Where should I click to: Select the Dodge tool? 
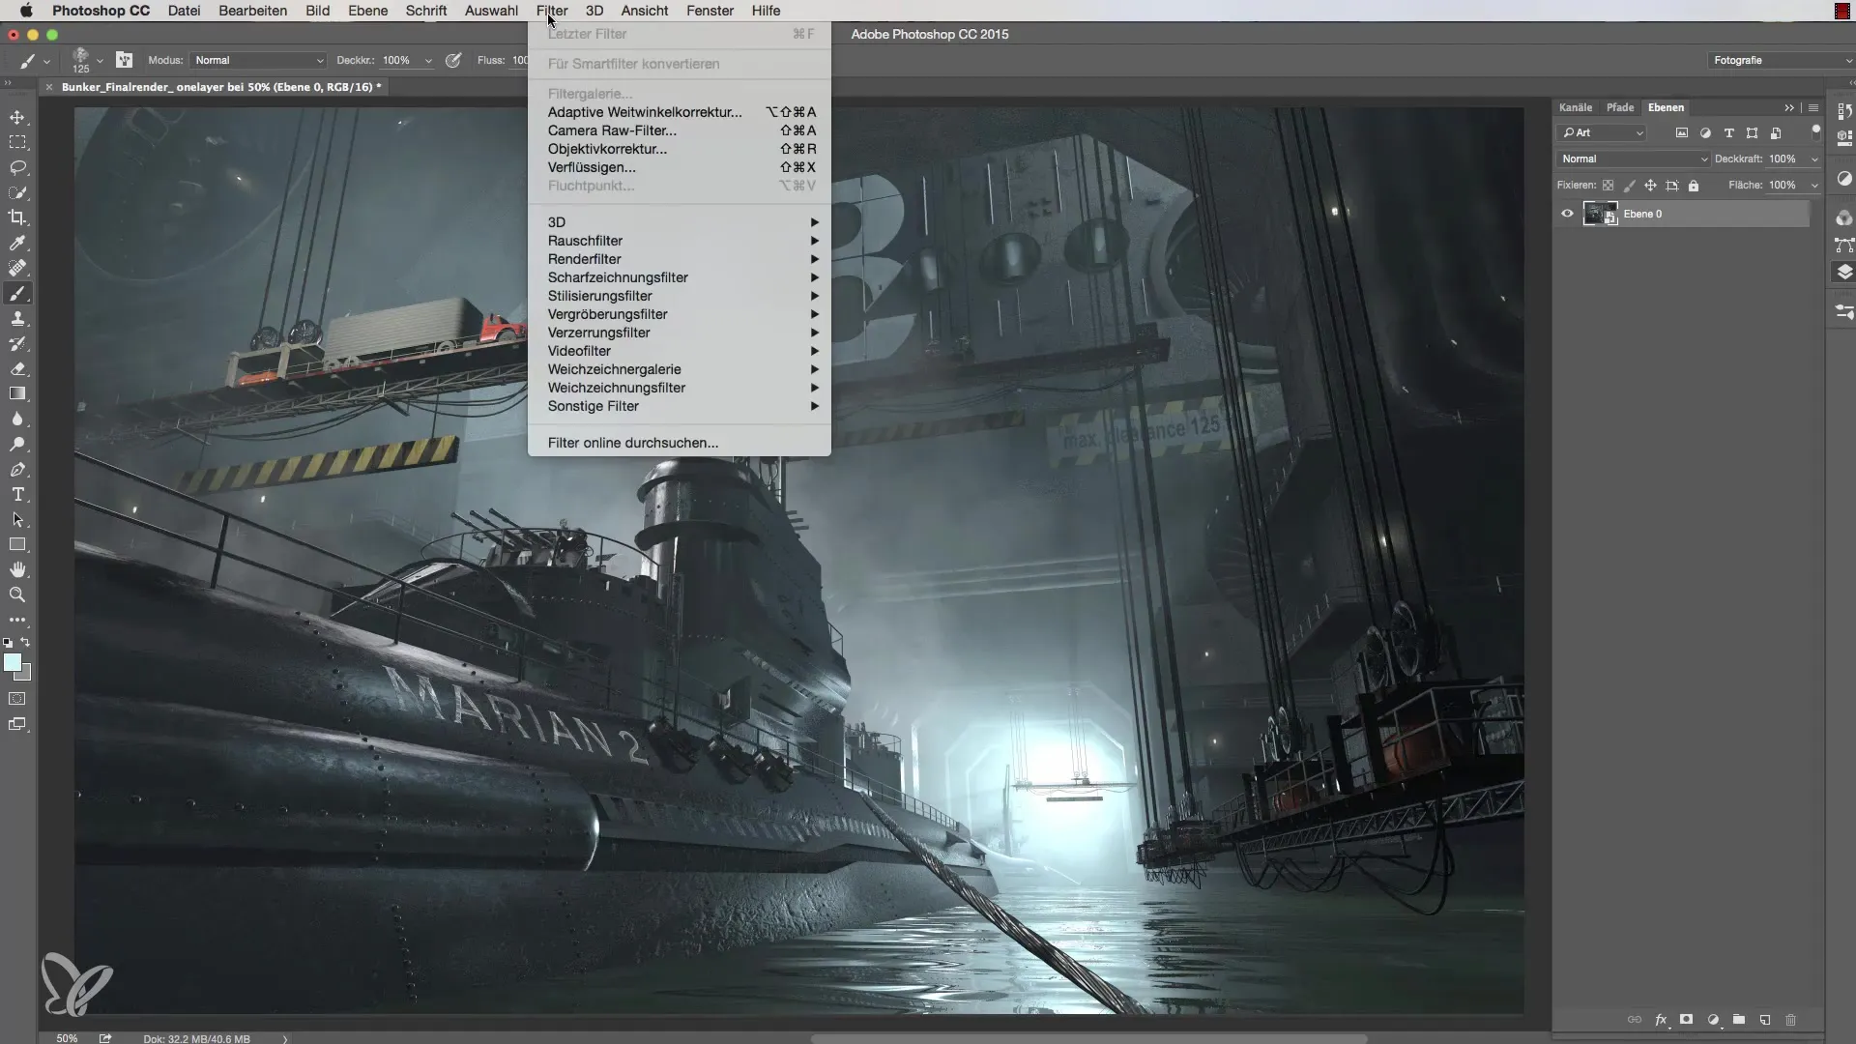point(17,444)
